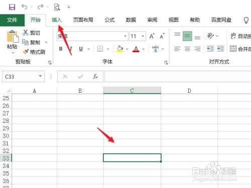
Task: Click inside the formula bar input
Action: (178, 77)
